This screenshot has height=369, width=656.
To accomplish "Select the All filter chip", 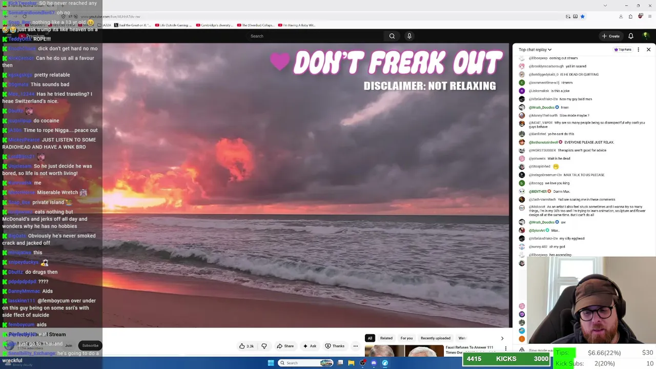I will click(370, 338).
